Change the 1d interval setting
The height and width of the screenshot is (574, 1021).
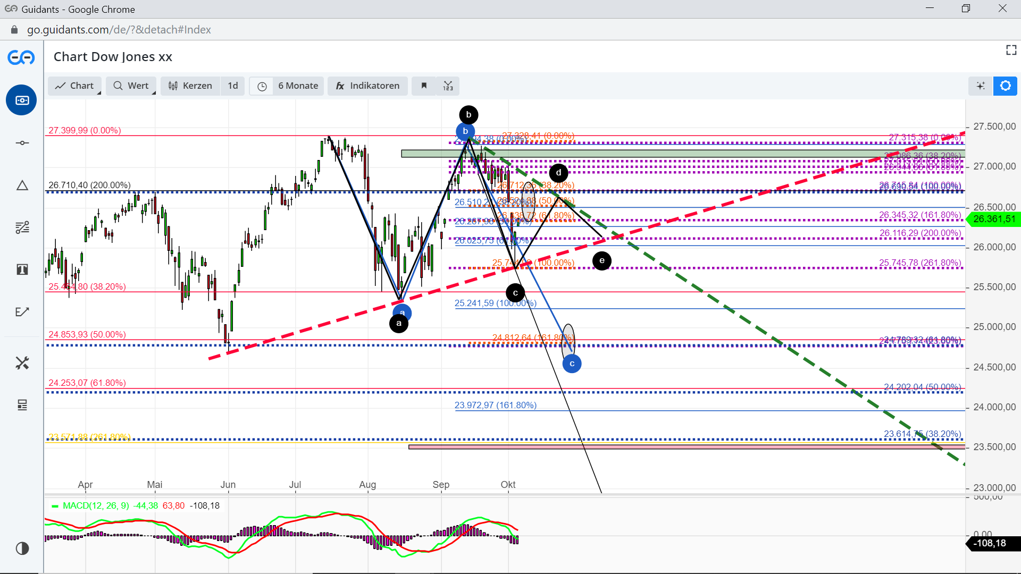[233, 86]
